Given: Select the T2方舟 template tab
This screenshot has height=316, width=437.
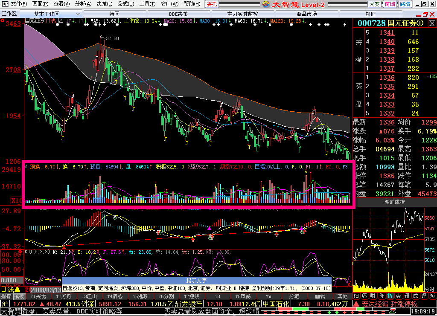Looking at the screenshot, I should (64, 296).
